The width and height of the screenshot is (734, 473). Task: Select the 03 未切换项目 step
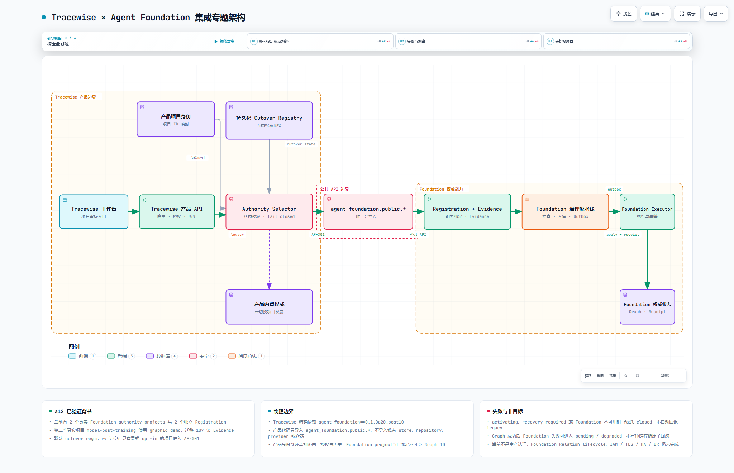(x=616, y=41)
